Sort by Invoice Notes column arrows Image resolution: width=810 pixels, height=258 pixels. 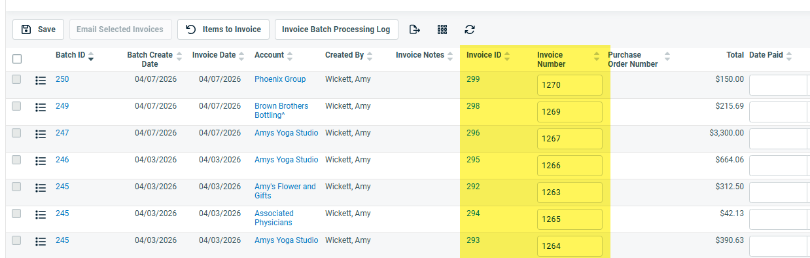click(450, 56)
